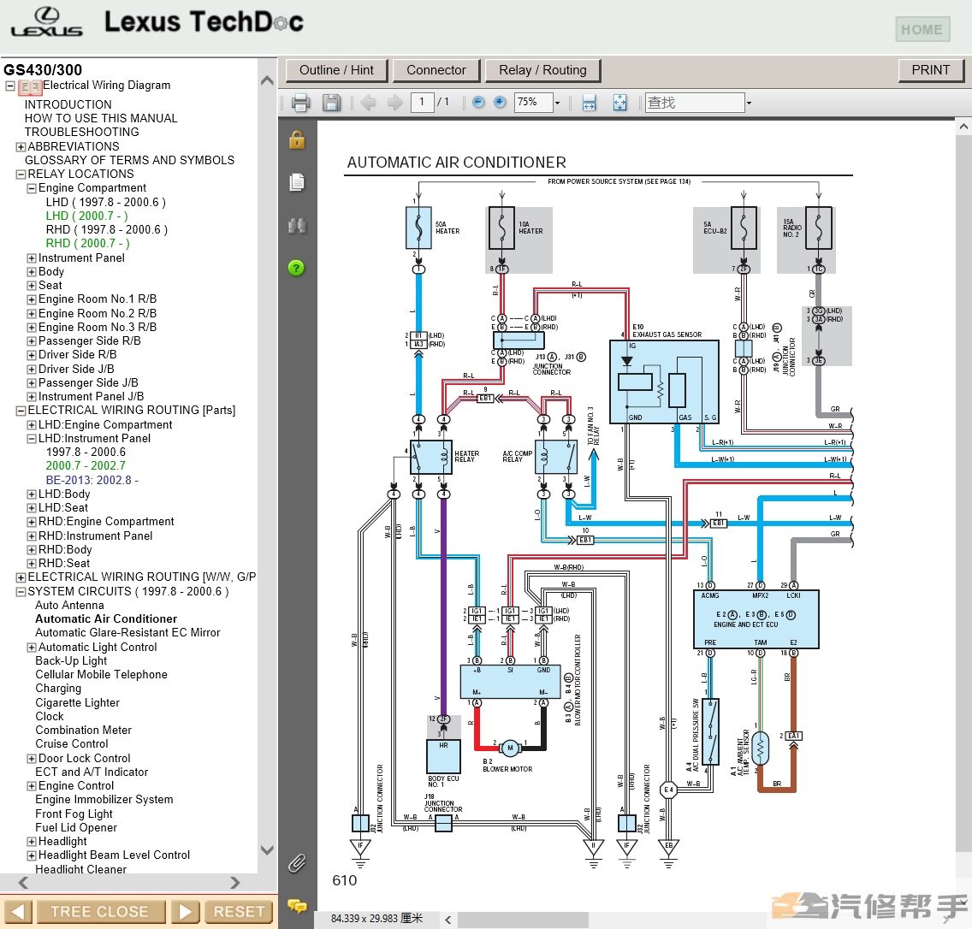Screen dimensions: 972x929
Task: Click the green help question icon
Action: (296, 269)
